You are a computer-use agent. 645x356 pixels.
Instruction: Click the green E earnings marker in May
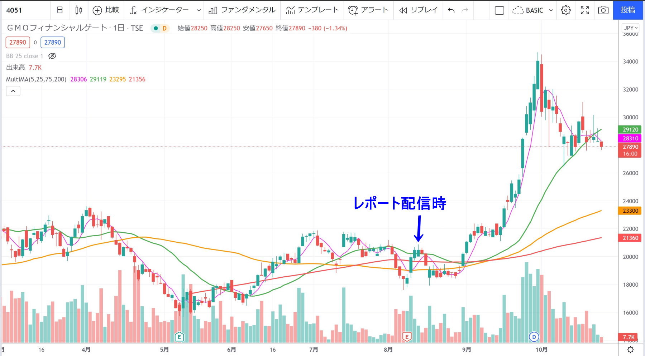click(x=179, y=336)
